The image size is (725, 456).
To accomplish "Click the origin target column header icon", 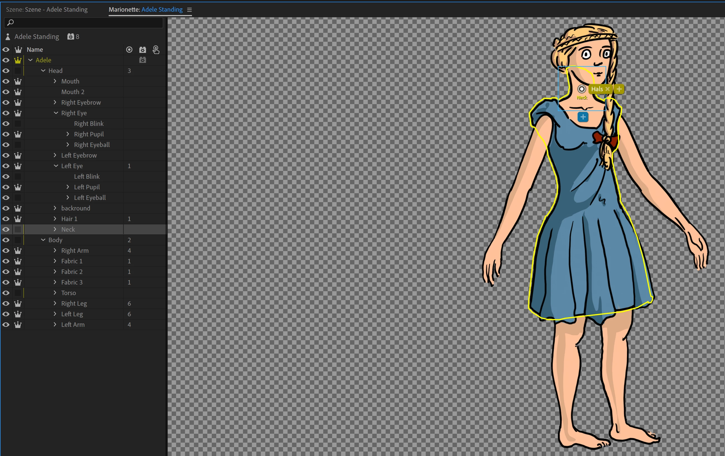I will (x=129, y=50).
